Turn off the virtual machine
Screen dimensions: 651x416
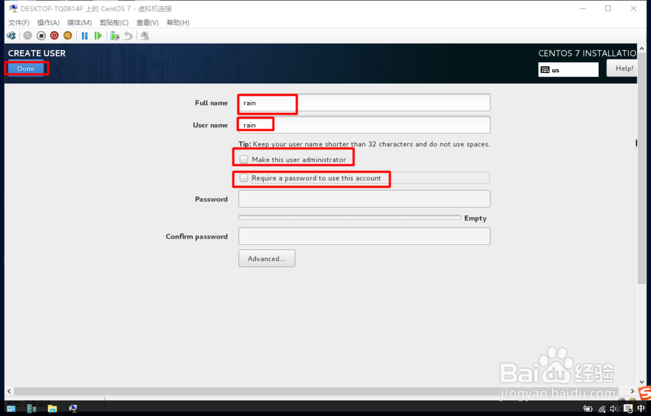pyautogui.click(x=40, y=35)
